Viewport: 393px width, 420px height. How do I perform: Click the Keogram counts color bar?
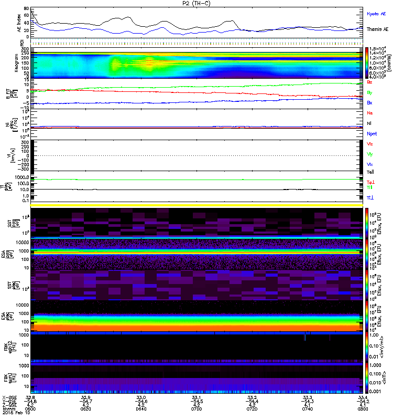(367, 62)
